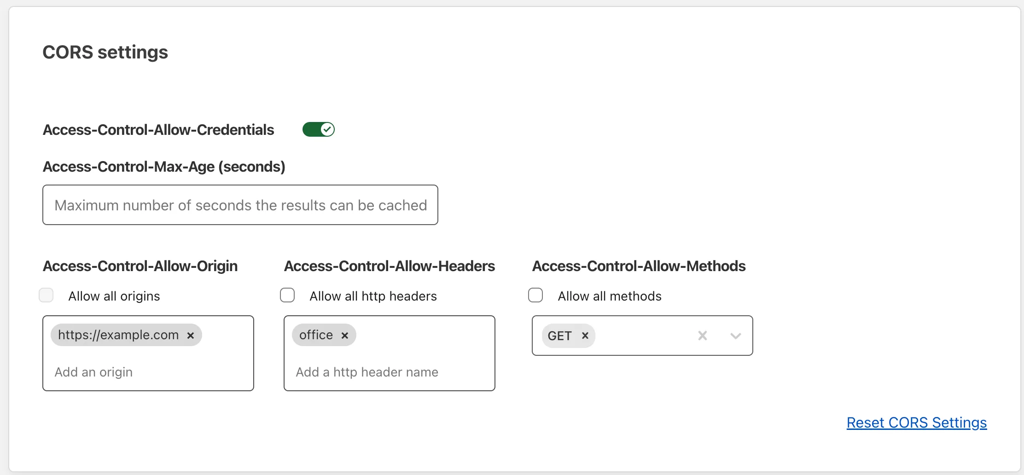Check Allow all http headers
This screenshot has width=1024, height=475.
(287, 295)
